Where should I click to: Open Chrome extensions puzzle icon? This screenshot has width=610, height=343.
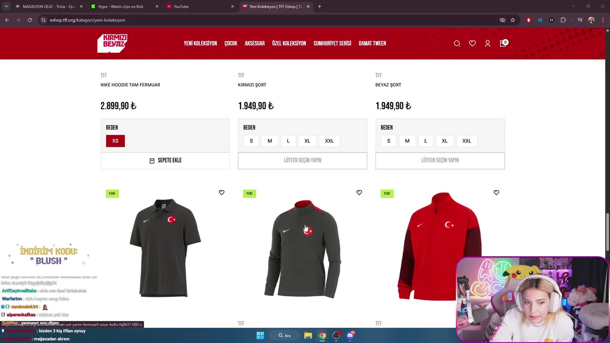click(x=563, y=20)
